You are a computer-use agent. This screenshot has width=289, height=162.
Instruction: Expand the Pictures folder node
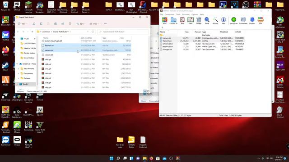click(x=18, y=78)
